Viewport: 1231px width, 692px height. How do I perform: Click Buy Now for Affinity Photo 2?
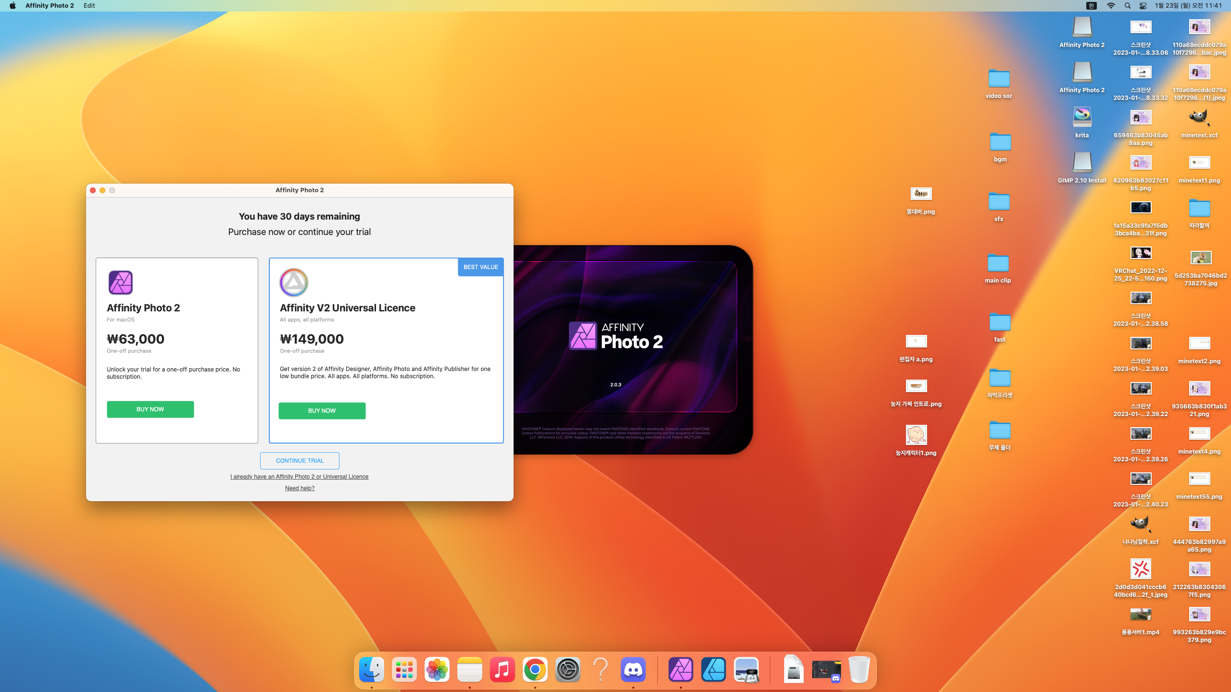150,409
